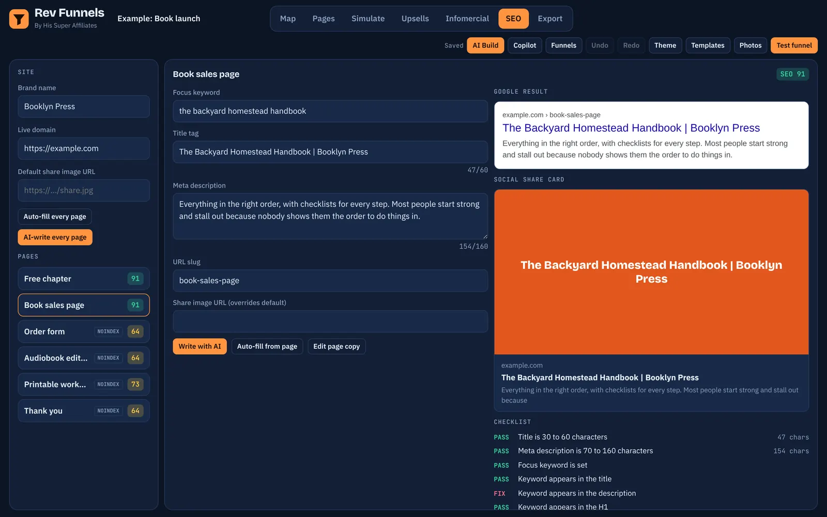Open the Copilot panel

click(x=525, y=45)
